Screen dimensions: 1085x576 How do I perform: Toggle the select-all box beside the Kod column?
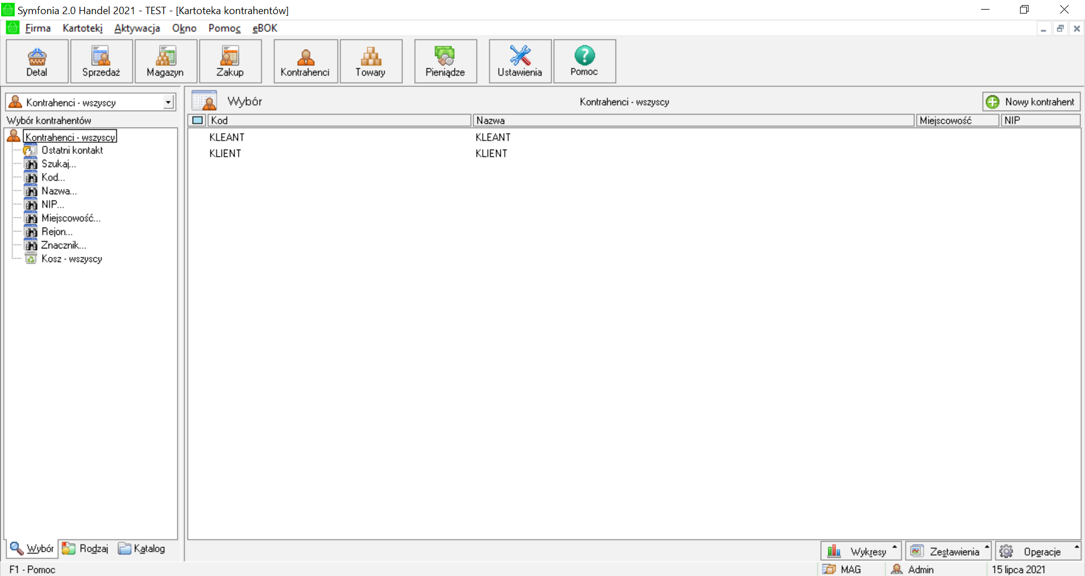[198, 120]
